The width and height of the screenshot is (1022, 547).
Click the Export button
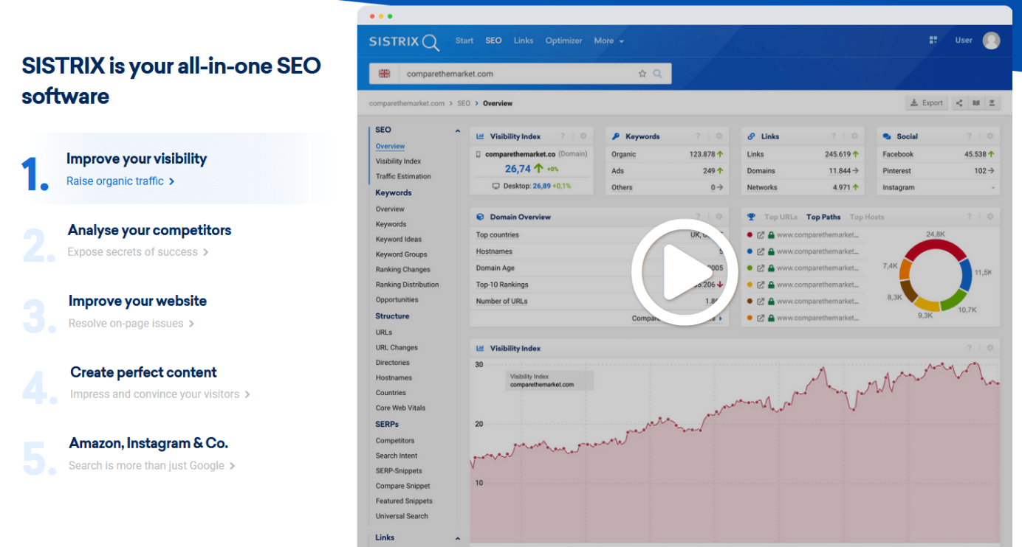click(926, 102)
